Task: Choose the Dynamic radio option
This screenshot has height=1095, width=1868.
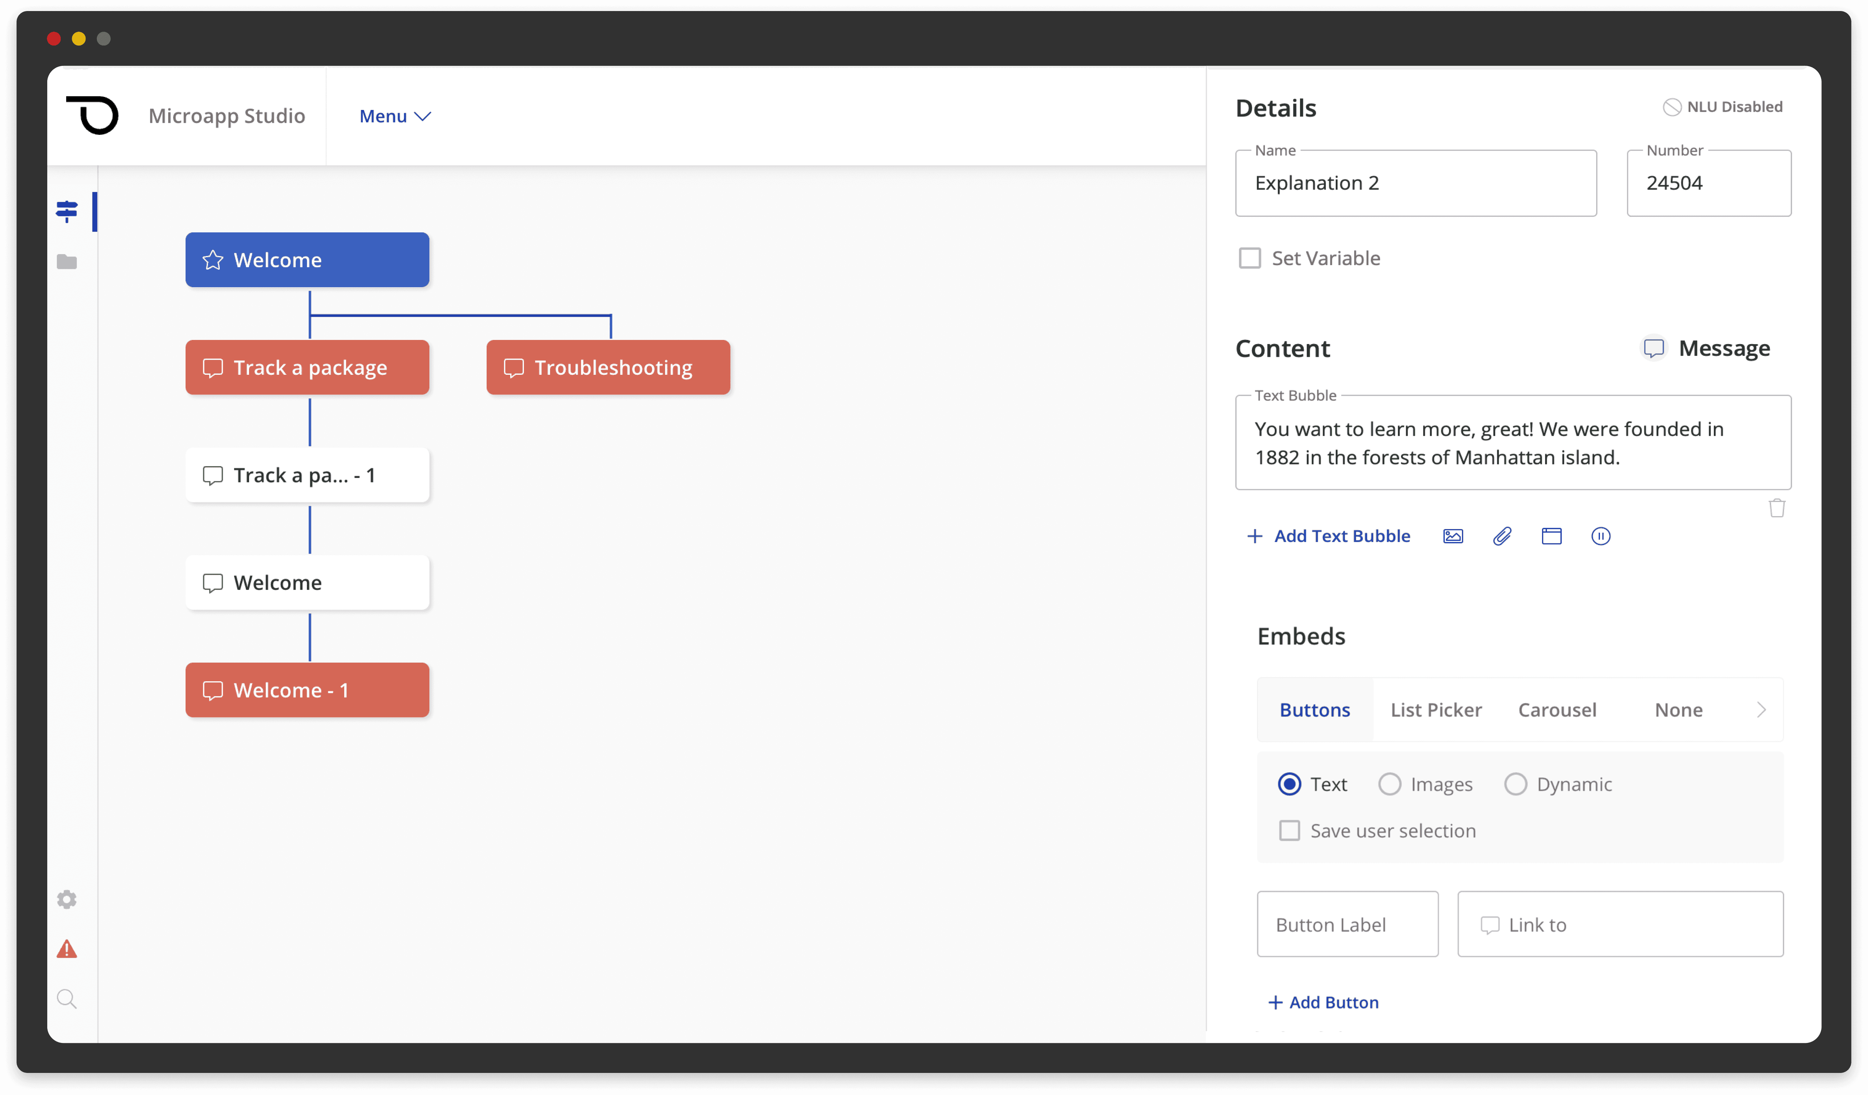Action: point(1515,784)
